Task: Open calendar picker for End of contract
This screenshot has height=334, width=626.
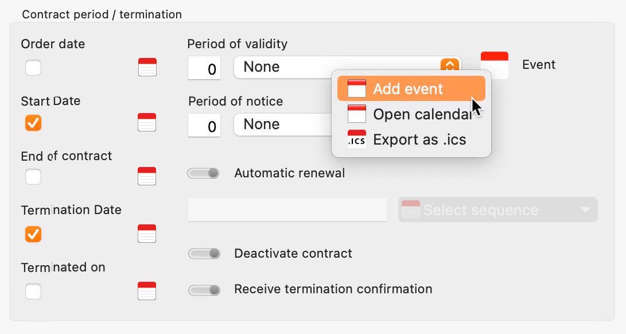Action: (x=147, y=176)
